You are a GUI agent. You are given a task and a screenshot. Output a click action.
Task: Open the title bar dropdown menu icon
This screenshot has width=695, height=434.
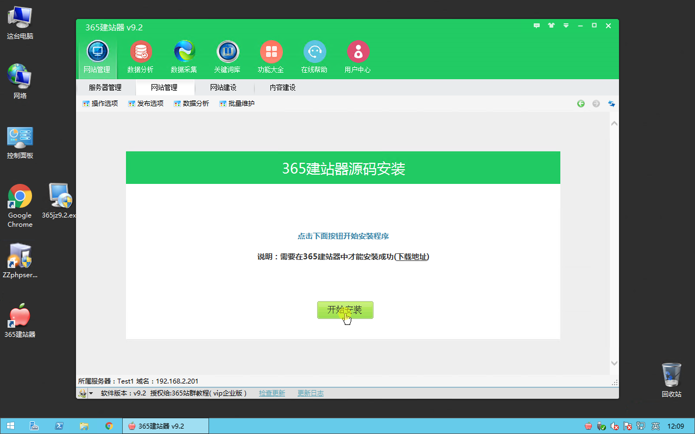coord(566,25)
